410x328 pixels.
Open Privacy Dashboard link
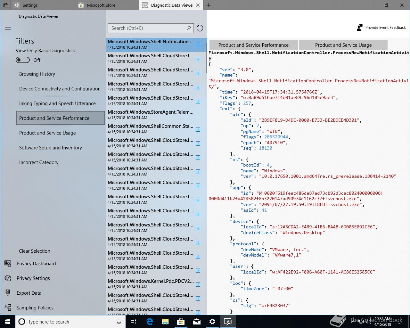[x=36, y=263]
